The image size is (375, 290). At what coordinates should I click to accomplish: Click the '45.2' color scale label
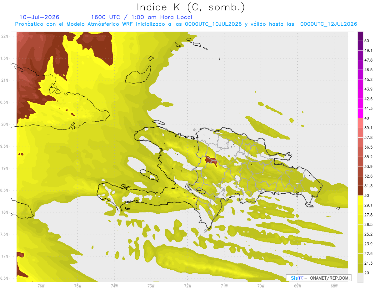click(368, 79)
